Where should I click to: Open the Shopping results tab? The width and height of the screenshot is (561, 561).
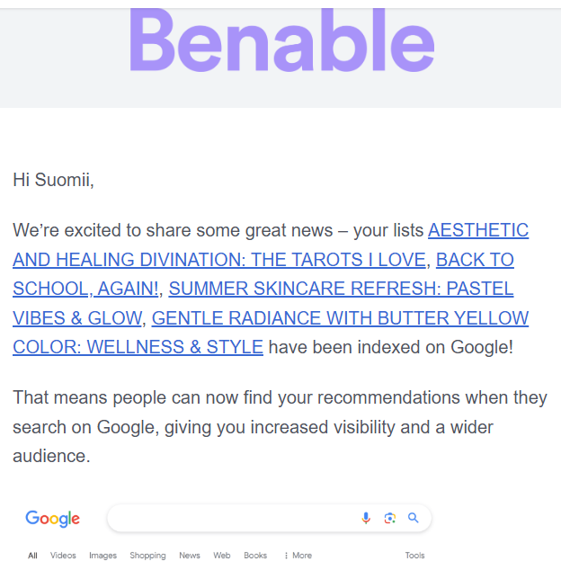point(147,556)
